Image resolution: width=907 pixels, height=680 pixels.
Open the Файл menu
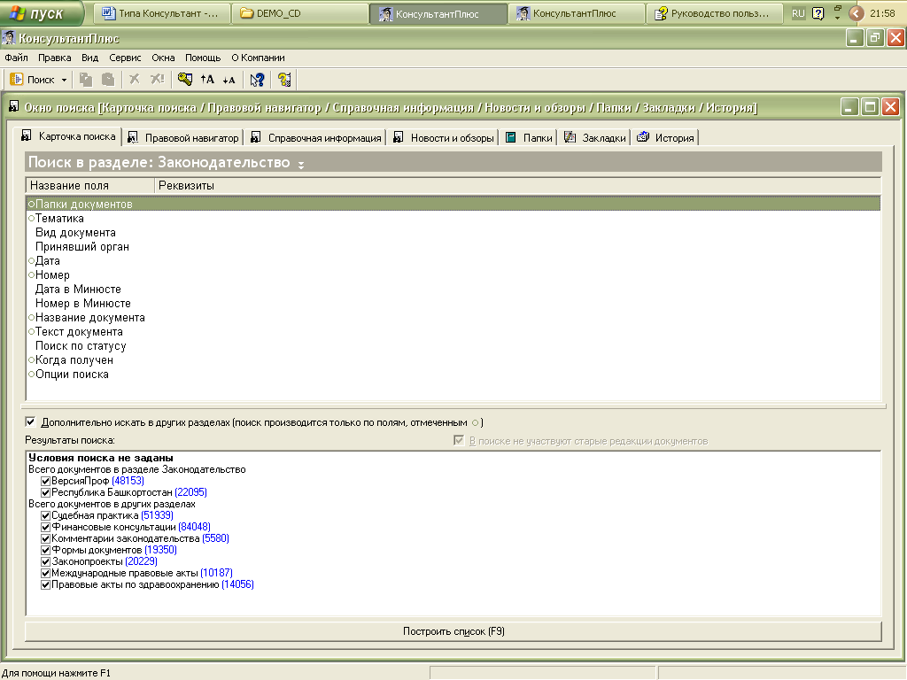click(16, 58)
